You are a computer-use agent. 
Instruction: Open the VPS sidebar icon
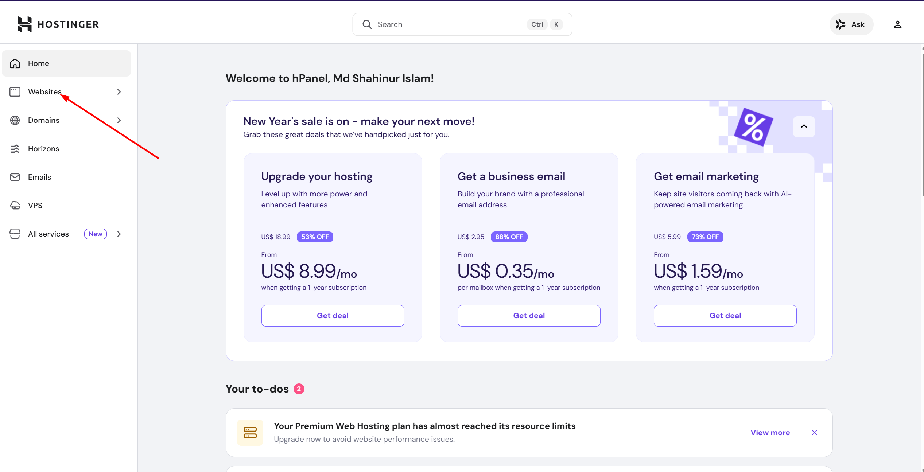(x=15, y=205)
